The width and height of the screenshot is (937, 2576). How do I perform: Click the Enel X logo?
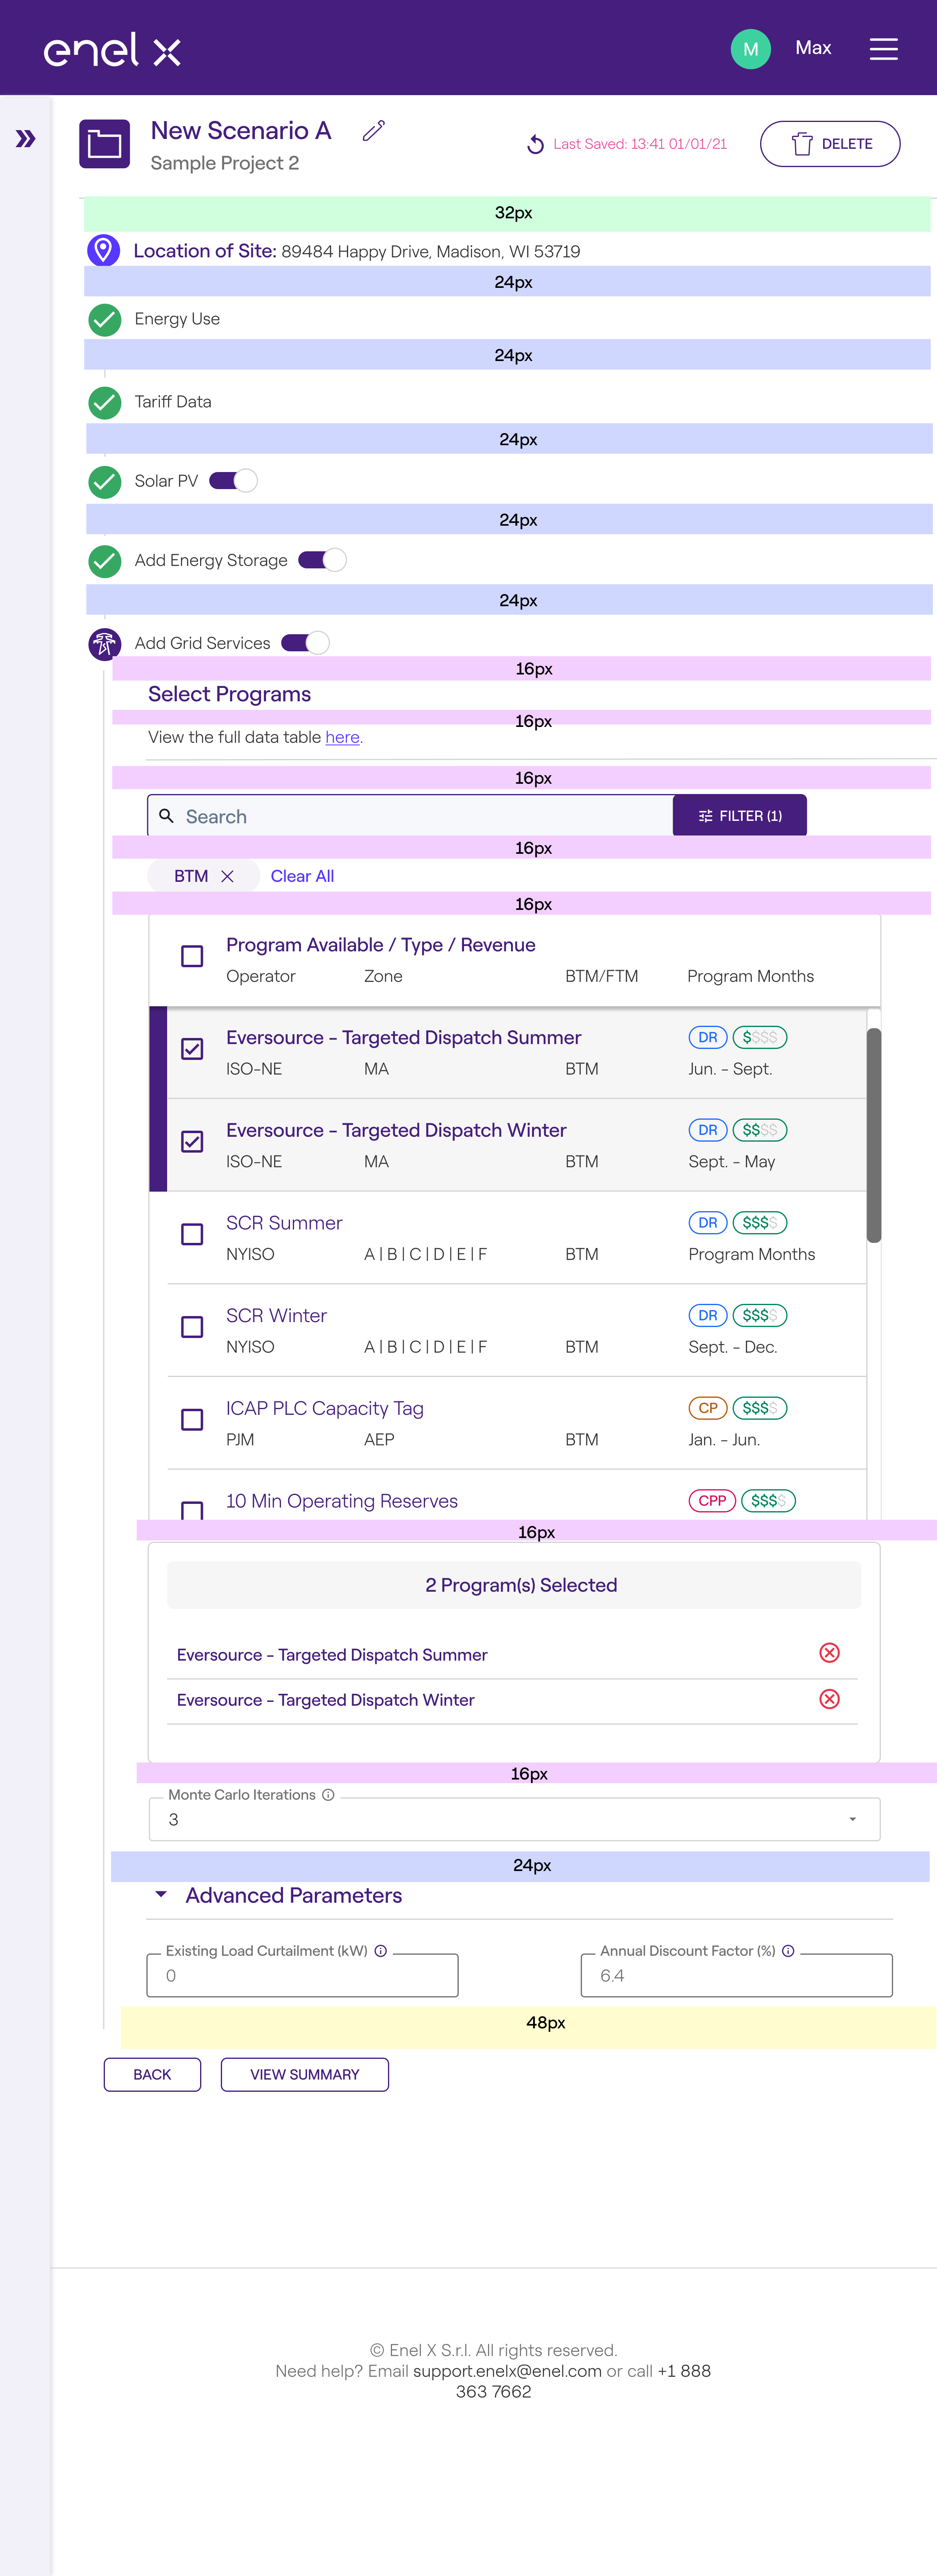(x=112, y=49)
